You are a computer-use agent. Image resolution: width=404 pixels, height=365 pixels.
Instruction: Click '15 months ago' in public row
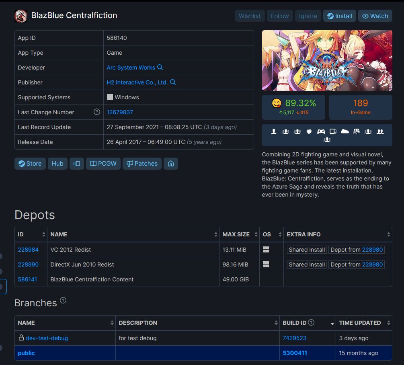(359, 353)
